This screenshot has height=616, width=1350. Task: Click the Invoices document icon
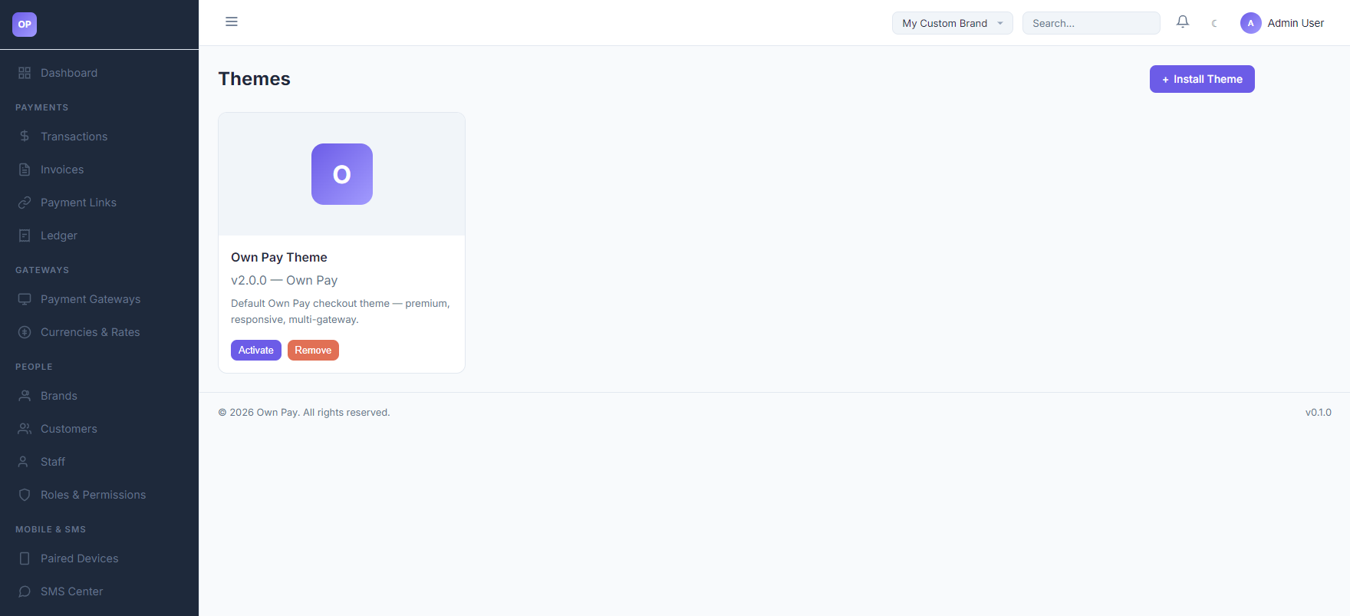(25, 170)
